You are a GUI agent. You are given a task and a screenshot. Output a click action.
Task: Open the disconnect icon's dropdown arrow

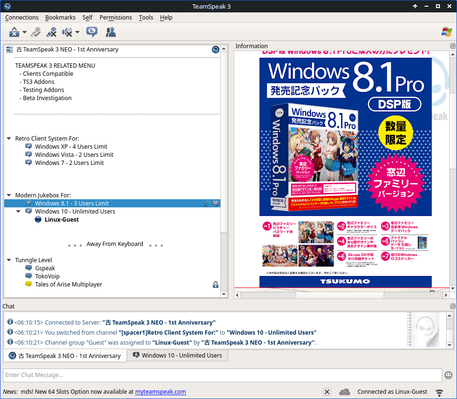point(24,32)
